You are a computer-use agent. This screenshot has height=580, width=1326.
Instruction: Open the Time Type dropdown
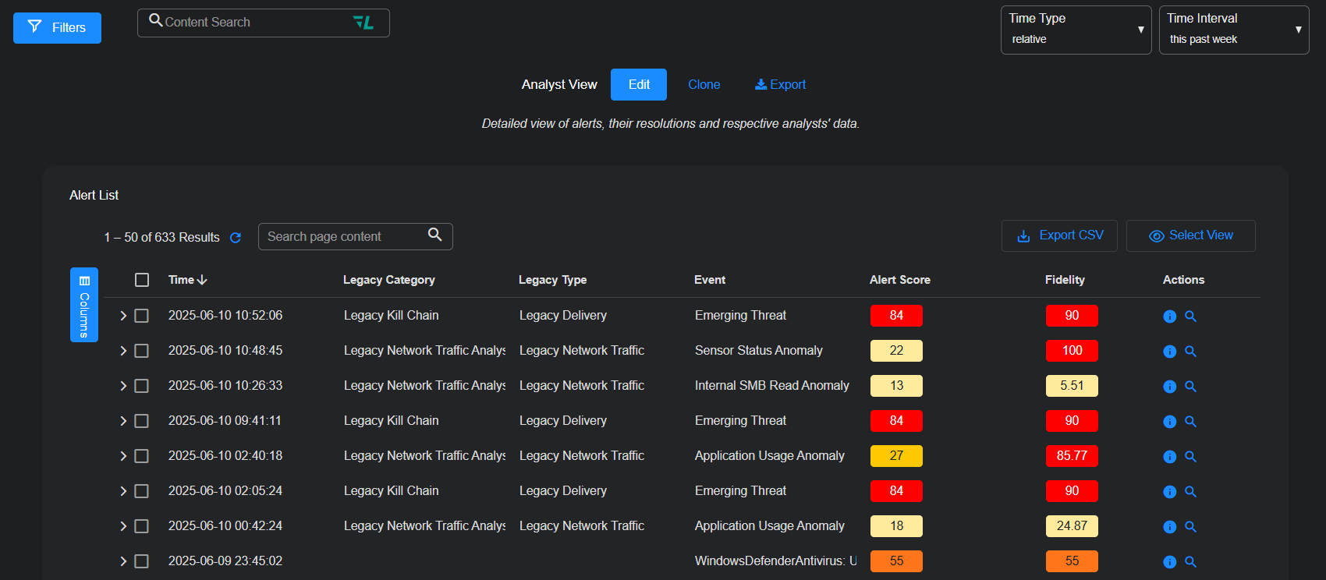1076,30
